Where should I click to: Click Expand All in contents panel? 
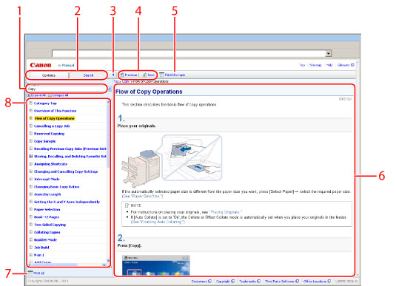pyautogui.click(x=36, y=95)
